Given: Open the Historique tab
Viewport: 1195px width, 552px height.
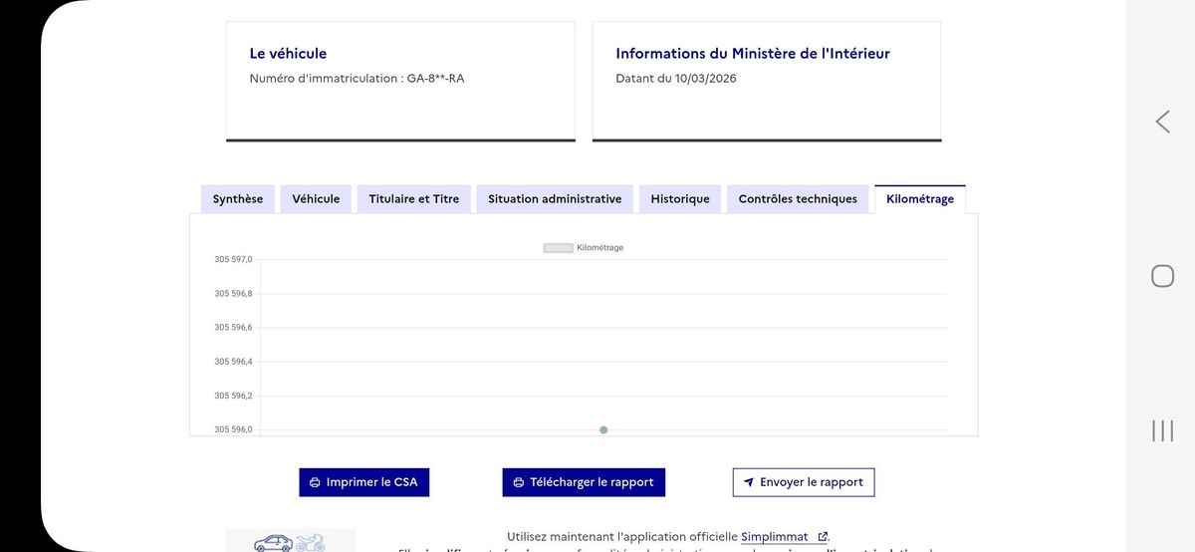Looking at the screenshot, I should pos(680,199).
